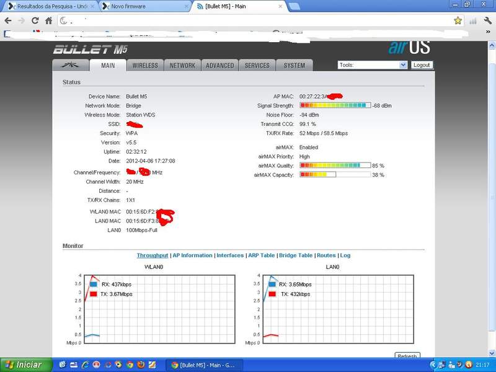This screenshot has height=372, width=496.
Task: Open the Interfaces link
Action: (230, 255)
